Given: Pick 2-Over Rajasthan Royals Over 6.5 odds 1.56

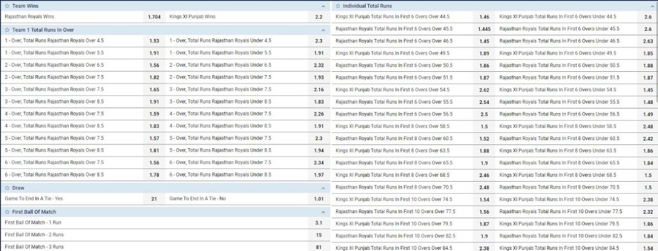Looking at the screenshot, I should (x=154, y=65).
